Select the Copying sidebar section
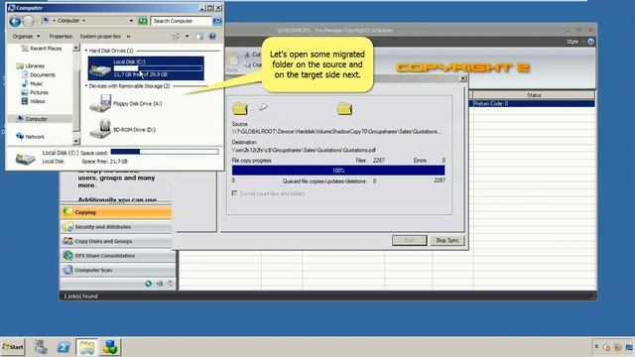This screenshot has height=357, width=635. click(x=116, y=212)
